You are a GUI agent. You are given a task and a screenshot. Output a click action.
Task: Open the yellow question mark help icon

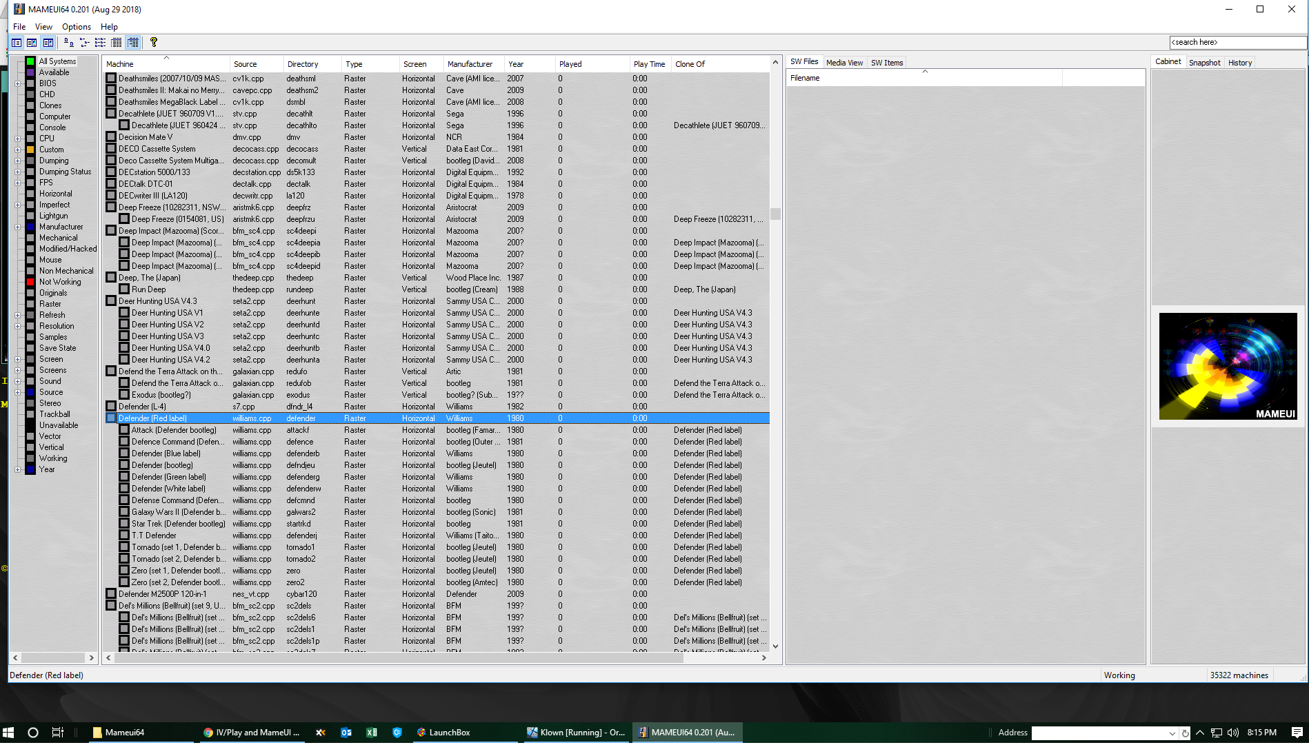[154, 43]
